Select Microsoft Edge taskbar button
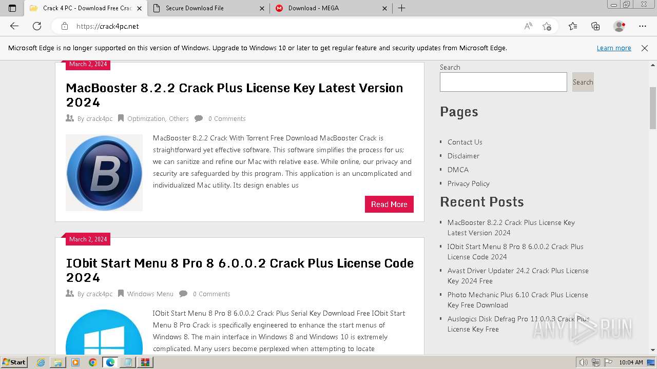This screenshot has height=369, width=657. pyautogui.click(x=110, y=362)
